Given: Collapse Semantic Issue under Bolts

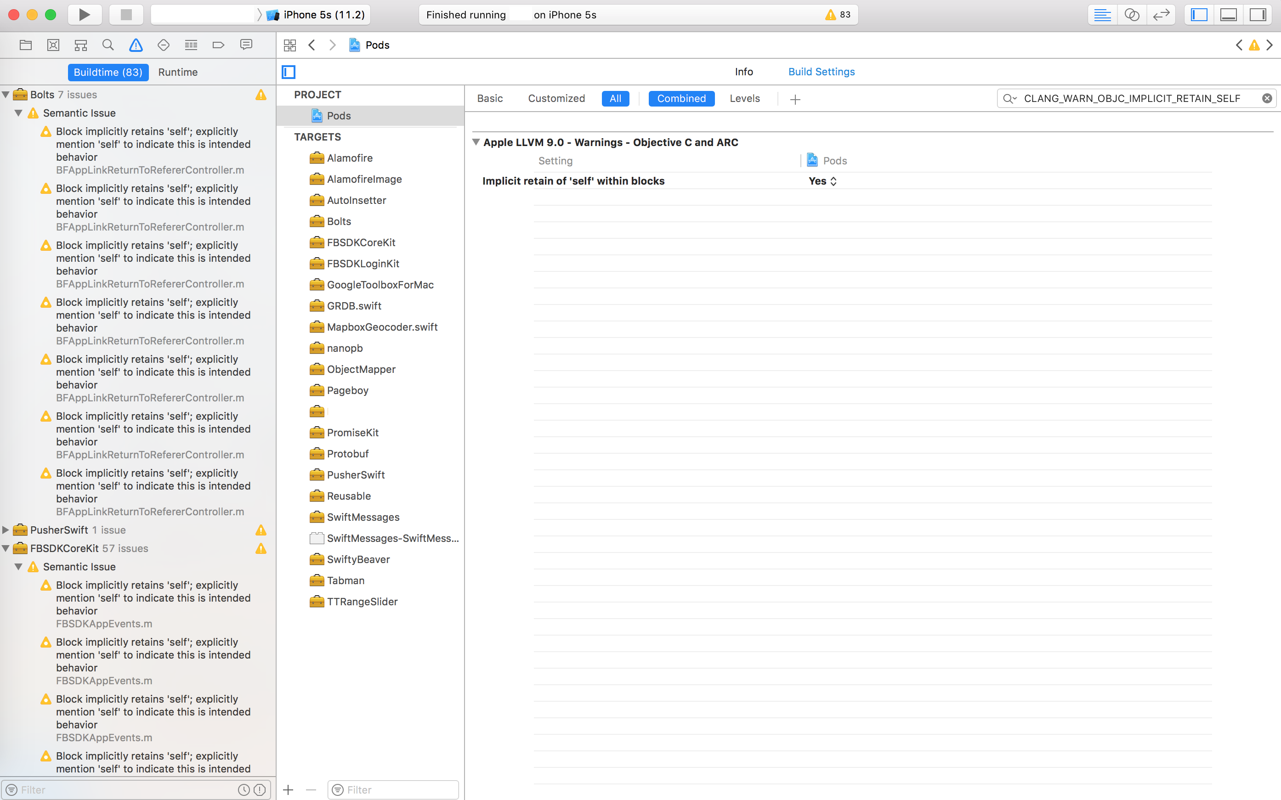Looking at the screenshot, I should [x=18, y=113].
